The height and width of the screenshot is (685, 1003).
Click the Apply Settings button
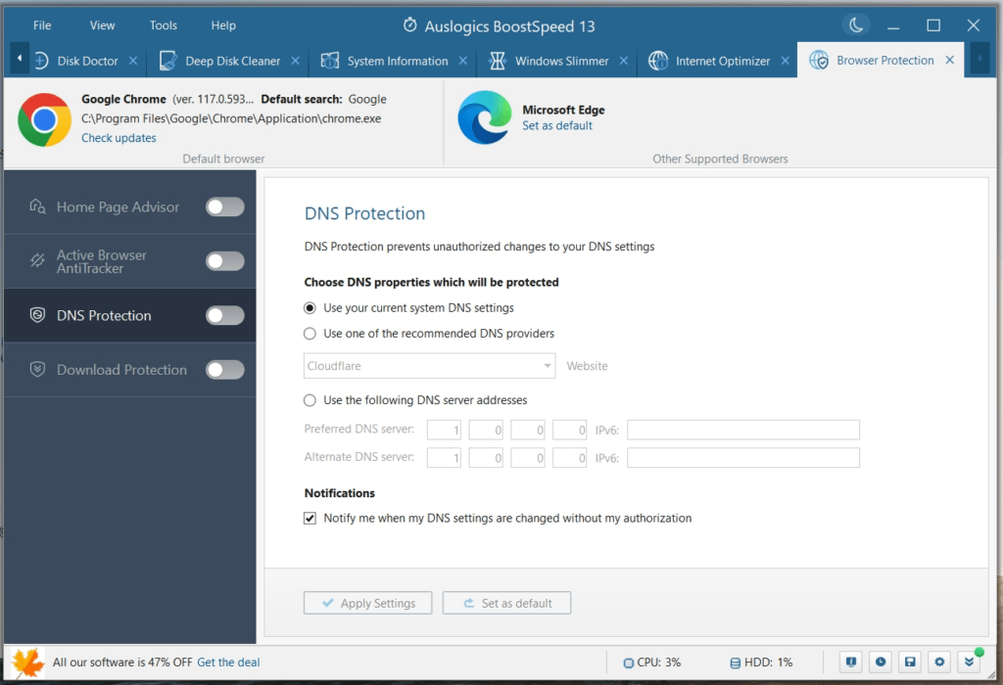coord(367,603)
